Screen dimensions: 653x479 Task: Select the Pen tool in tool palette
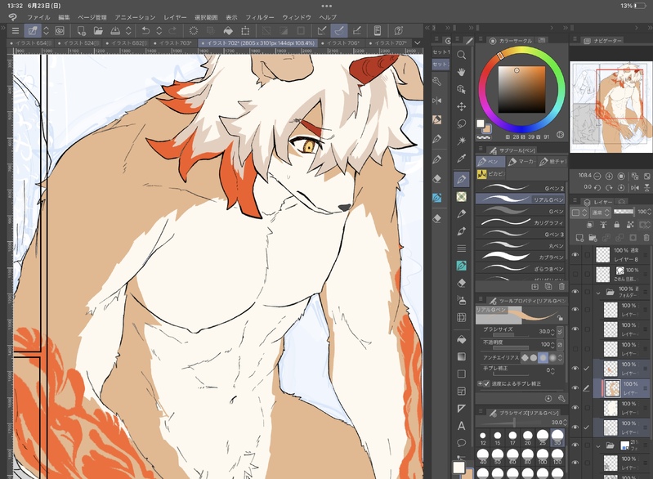pyautogui.click(x=462, y=180)
